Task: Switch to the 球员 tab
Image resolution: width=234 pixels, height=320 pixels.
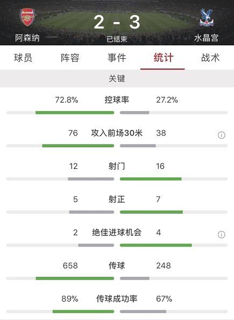Action: [x=23, y=58]
